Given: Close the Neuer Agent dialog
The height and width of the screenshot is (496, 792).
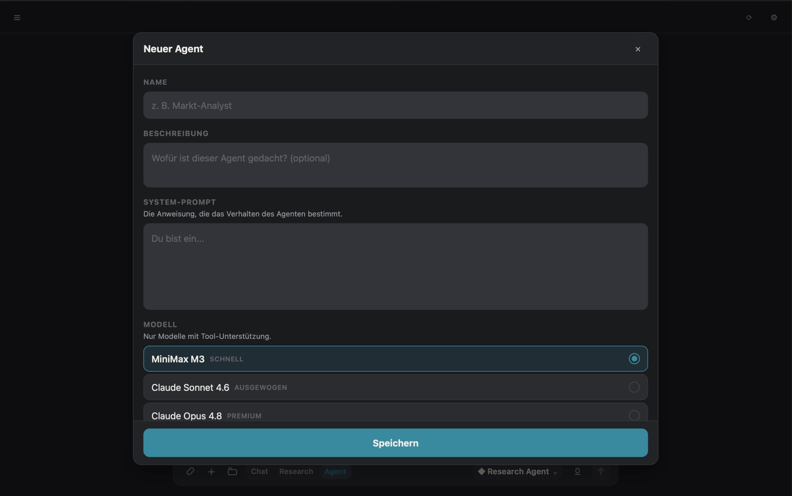Looking at the screenshot, I should [x=638, y=49].
